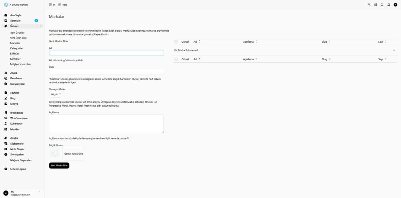Click the comments count icon in top bar
The image size is (401, 198).
click(x=50, y=5)
